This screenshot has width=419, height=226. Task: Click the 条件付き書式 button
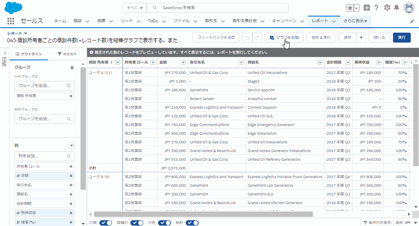[x=377, y=223]
